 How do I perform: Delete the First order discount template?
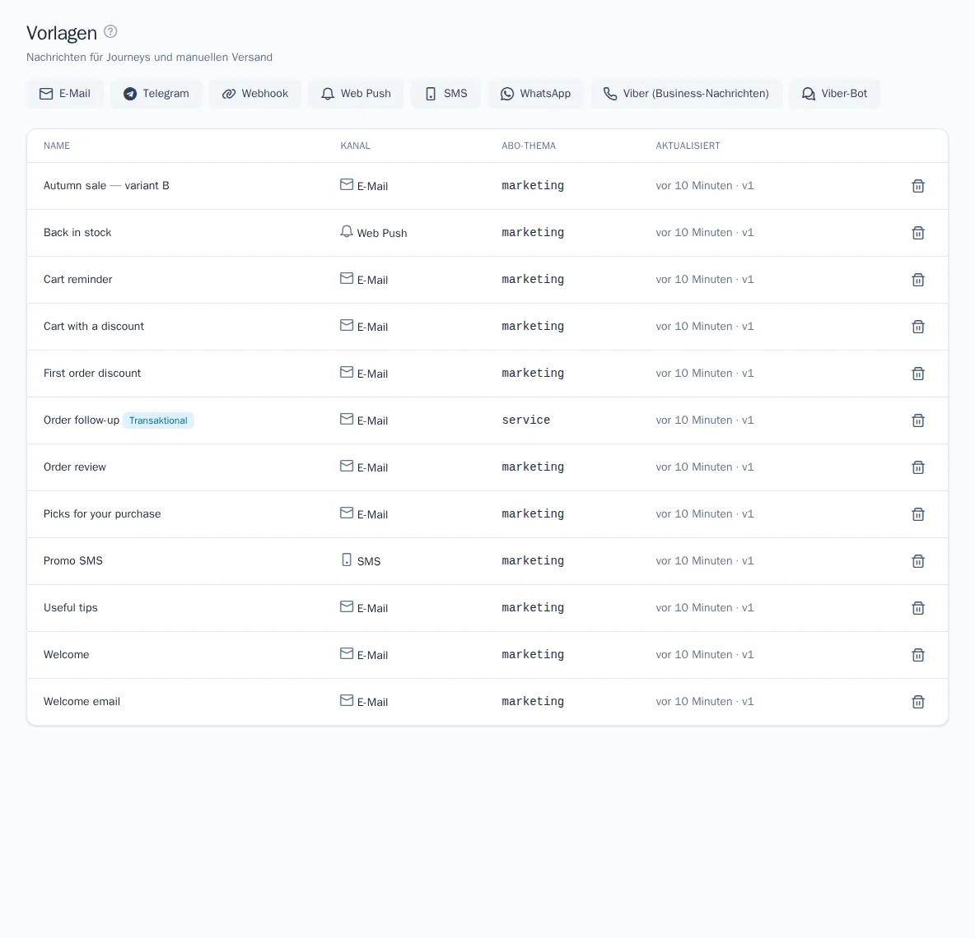918,374
